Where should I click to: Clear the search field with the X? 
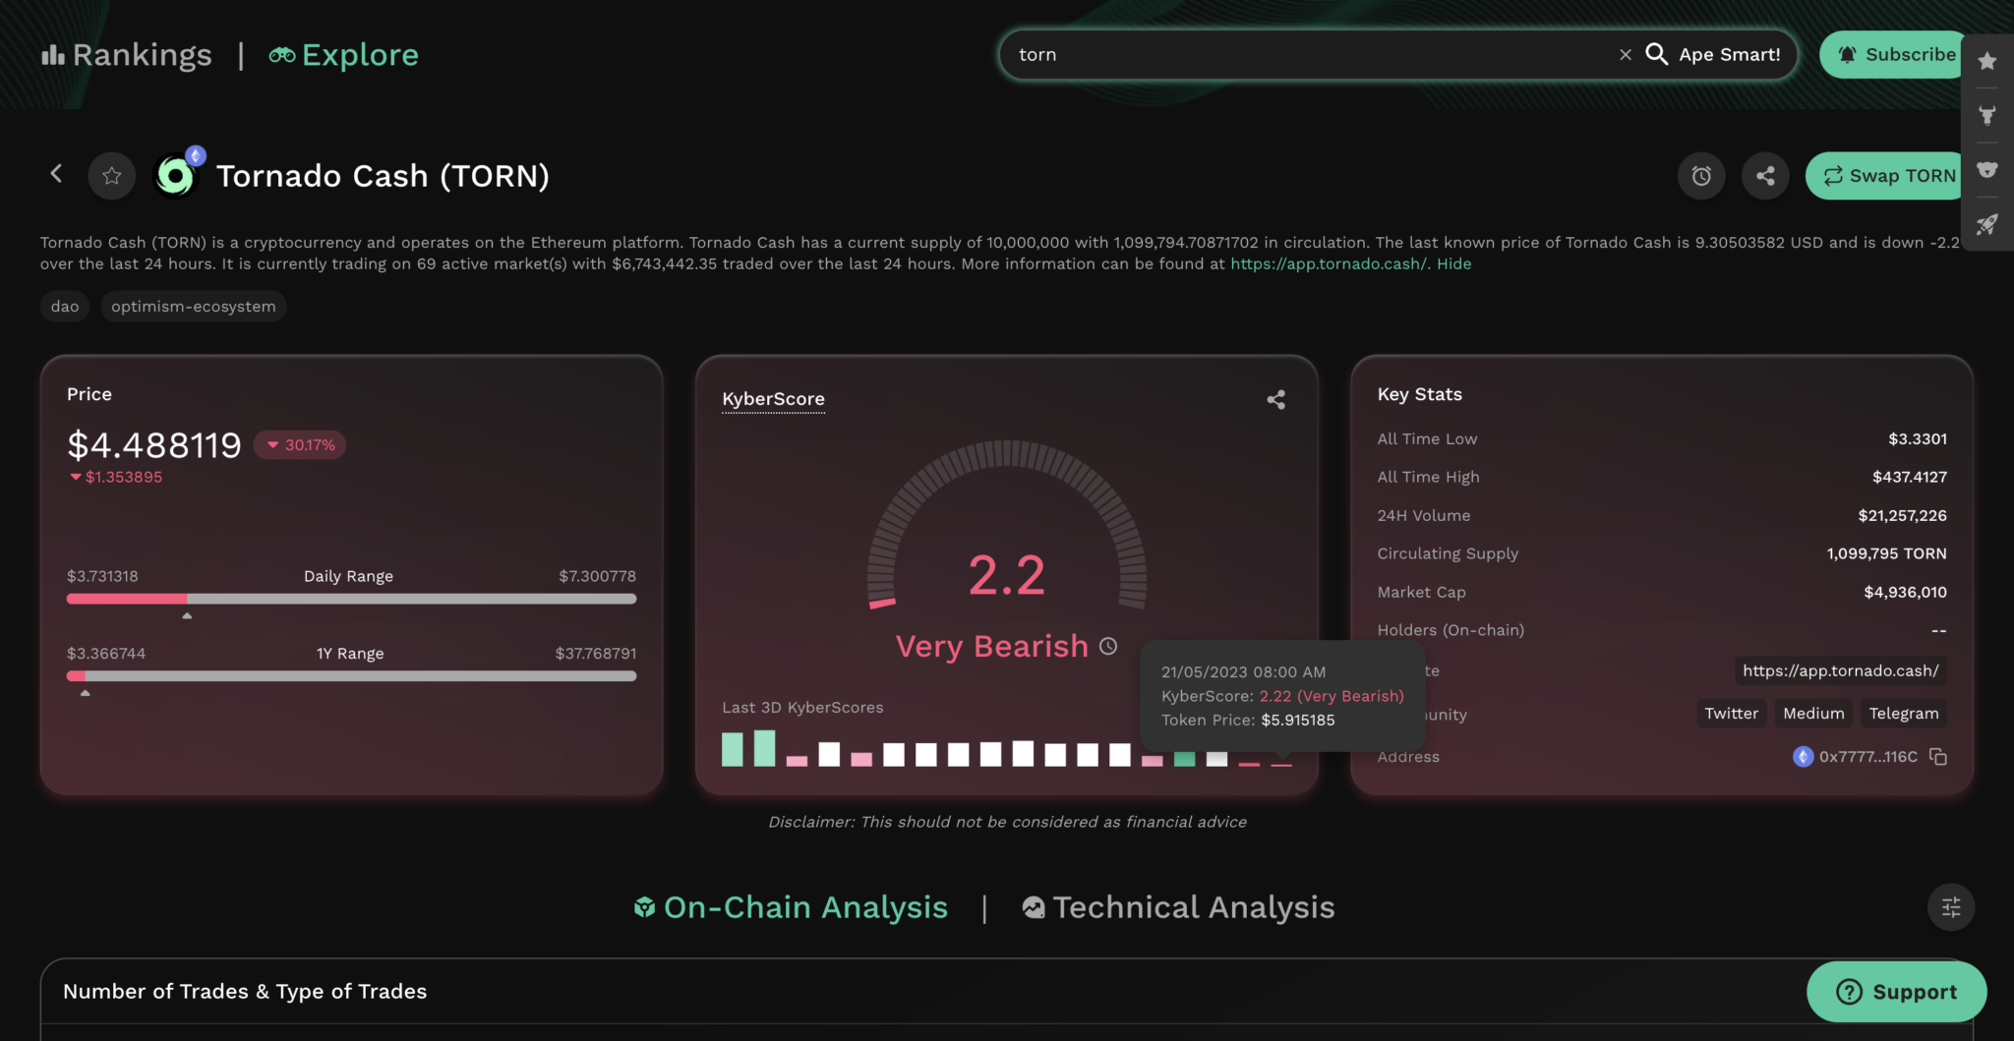[x=1625, y=55]
